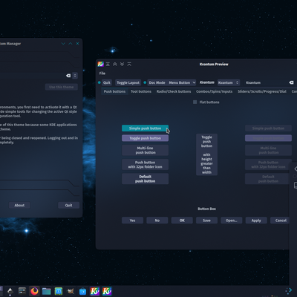
Task: Open the window menu icon with three lines
Action: tap(108, 64)
